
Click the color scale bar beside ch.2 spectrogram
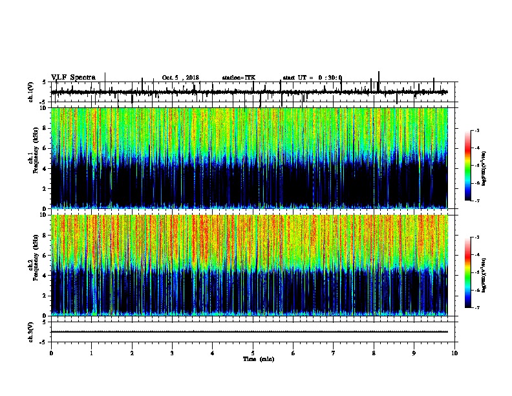468,272
